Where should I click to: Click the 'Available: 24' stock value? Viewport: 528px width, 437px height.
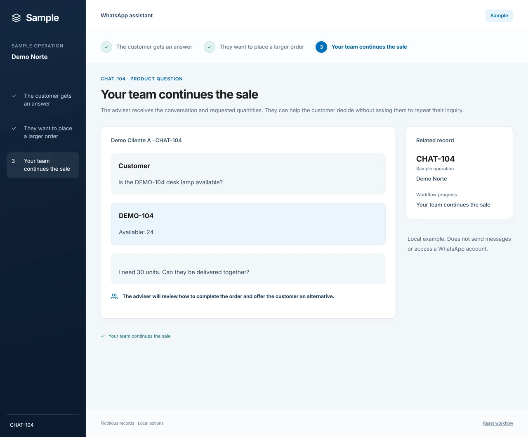click(136, 233)
